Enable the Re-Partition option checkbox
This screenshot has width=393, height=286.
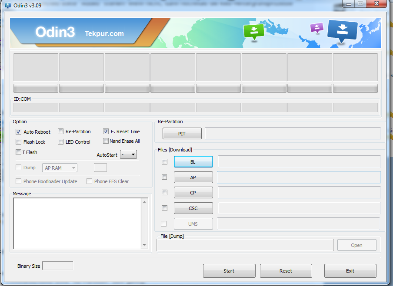[61, 131]
